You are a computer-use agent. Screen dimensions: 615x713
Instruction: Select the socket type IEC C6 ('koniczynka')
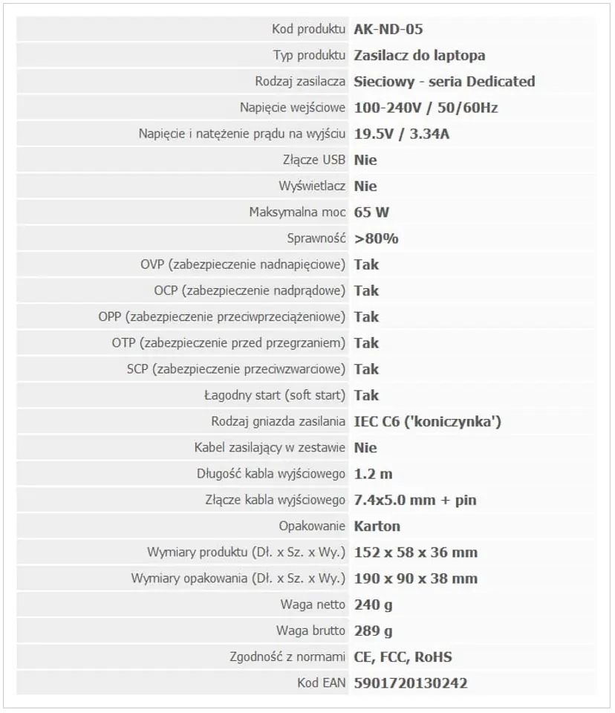pos(428,422)
